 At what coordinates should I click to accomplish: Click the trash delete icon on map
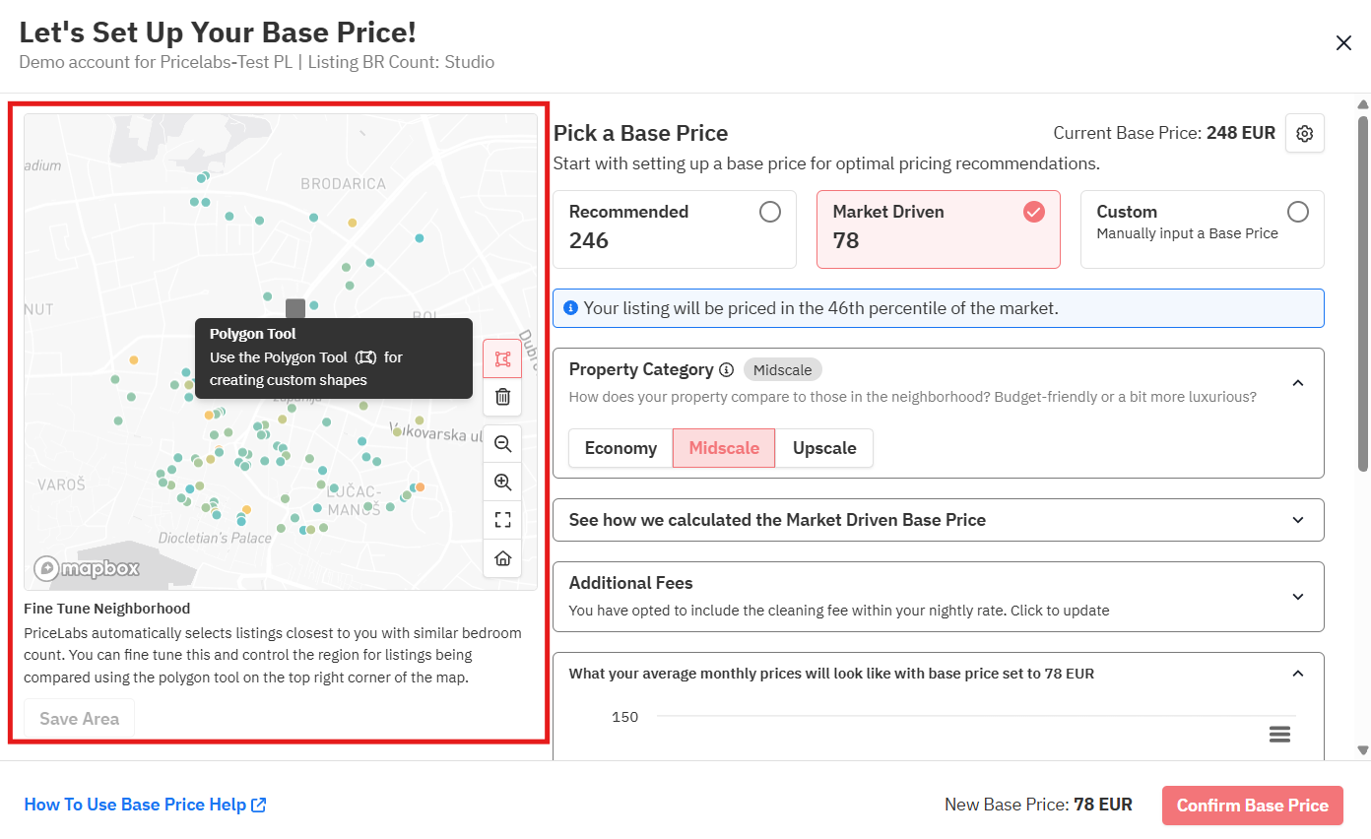502,397
